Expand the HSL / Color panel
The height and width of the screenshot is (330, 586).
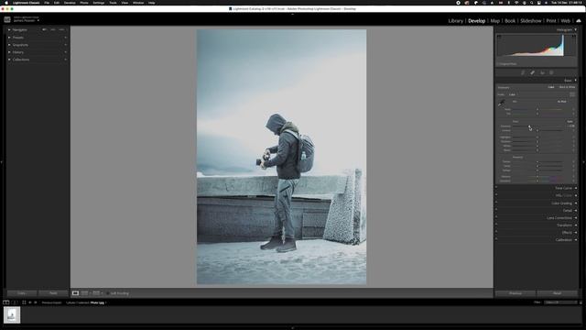[x=576, y=195]
